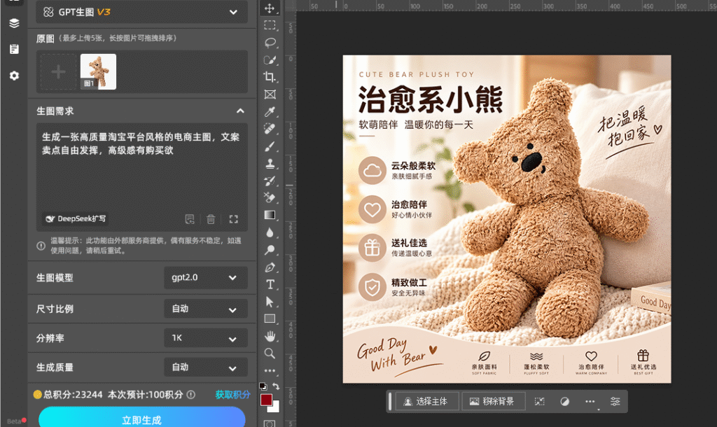Click 选择主体 in the contextual task bar
717x427 pixels.
426,401
